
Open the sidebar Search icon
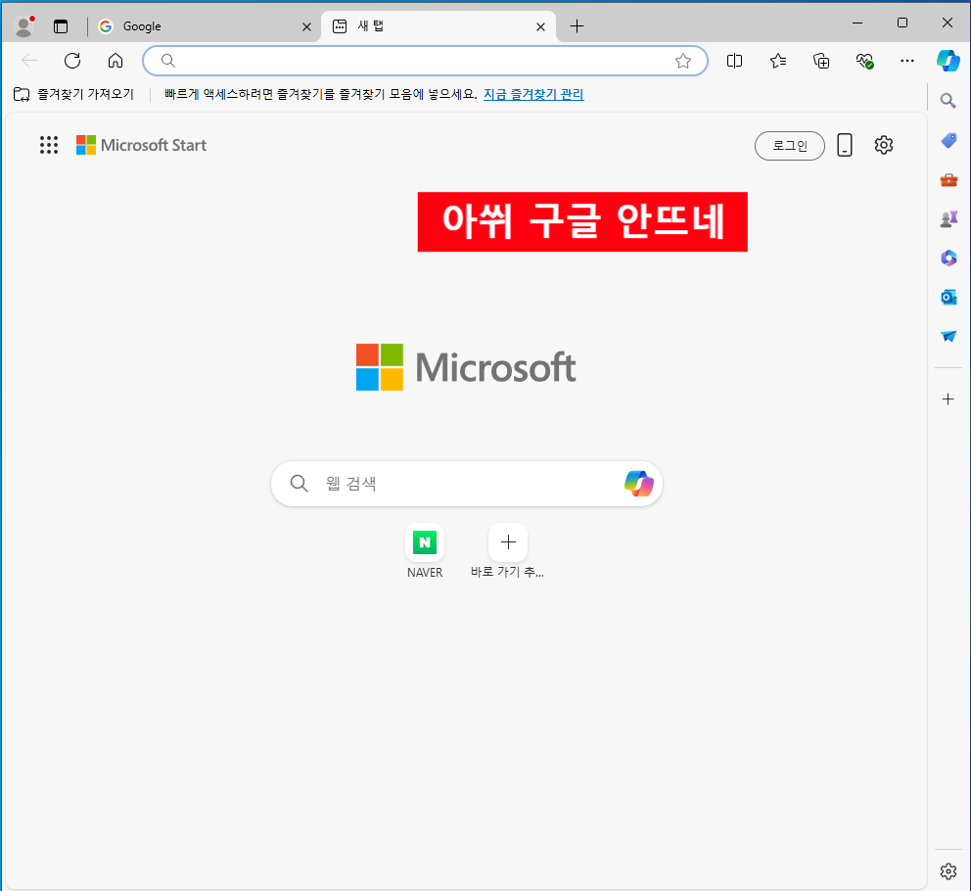click(948, 101)
